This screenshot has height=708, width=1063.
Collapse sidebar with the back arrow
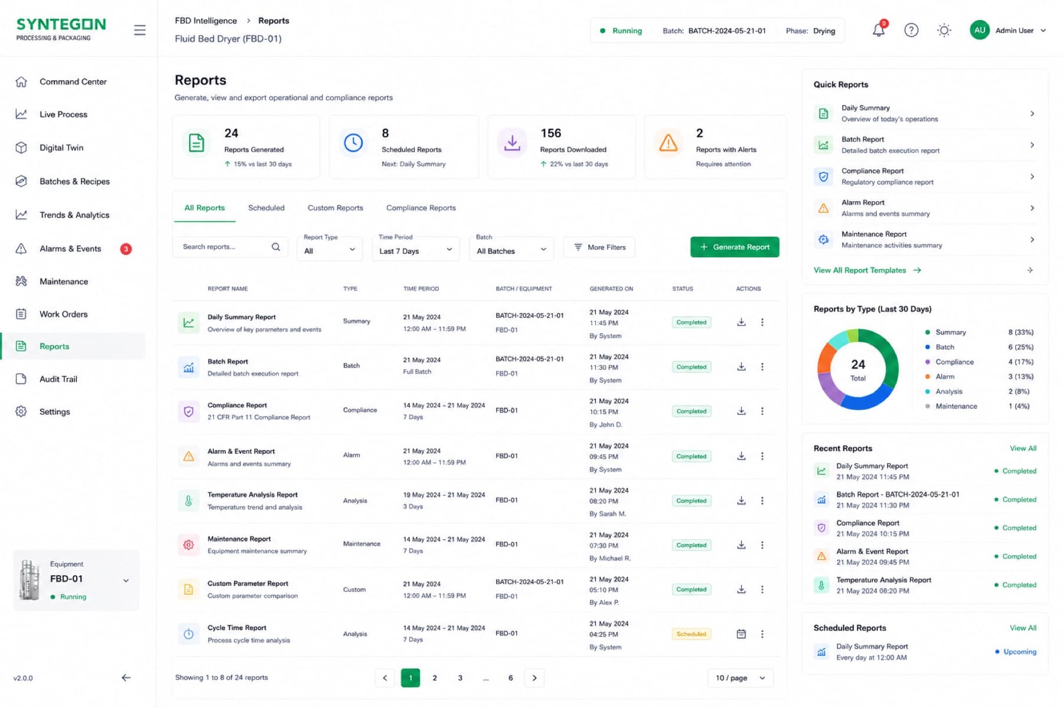pos(126,678)
